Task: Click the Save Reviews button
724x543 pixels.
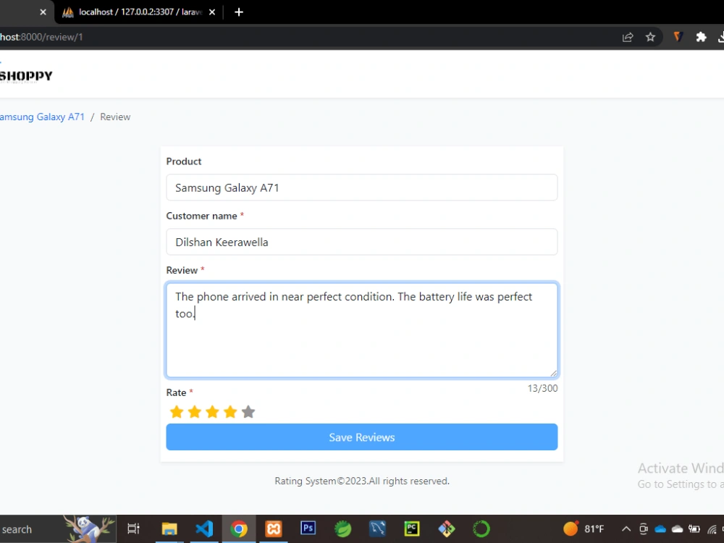Action: (x=361, y=437)
